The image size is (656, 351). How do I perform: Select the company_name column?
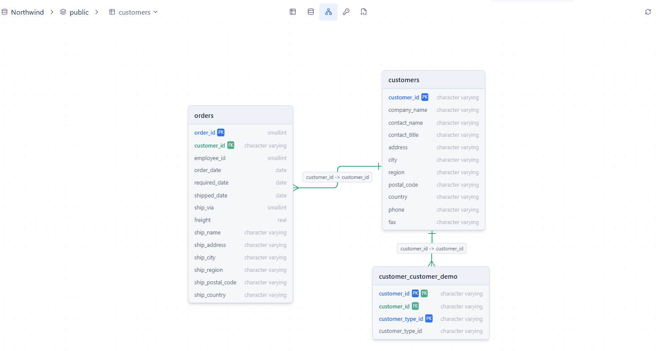433,110
